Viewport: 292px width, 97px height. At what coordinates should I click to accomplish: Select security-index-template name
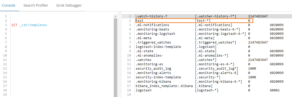[158, 77]
